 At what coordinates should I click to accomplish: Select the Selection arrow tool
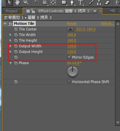[x=9, y=3]
